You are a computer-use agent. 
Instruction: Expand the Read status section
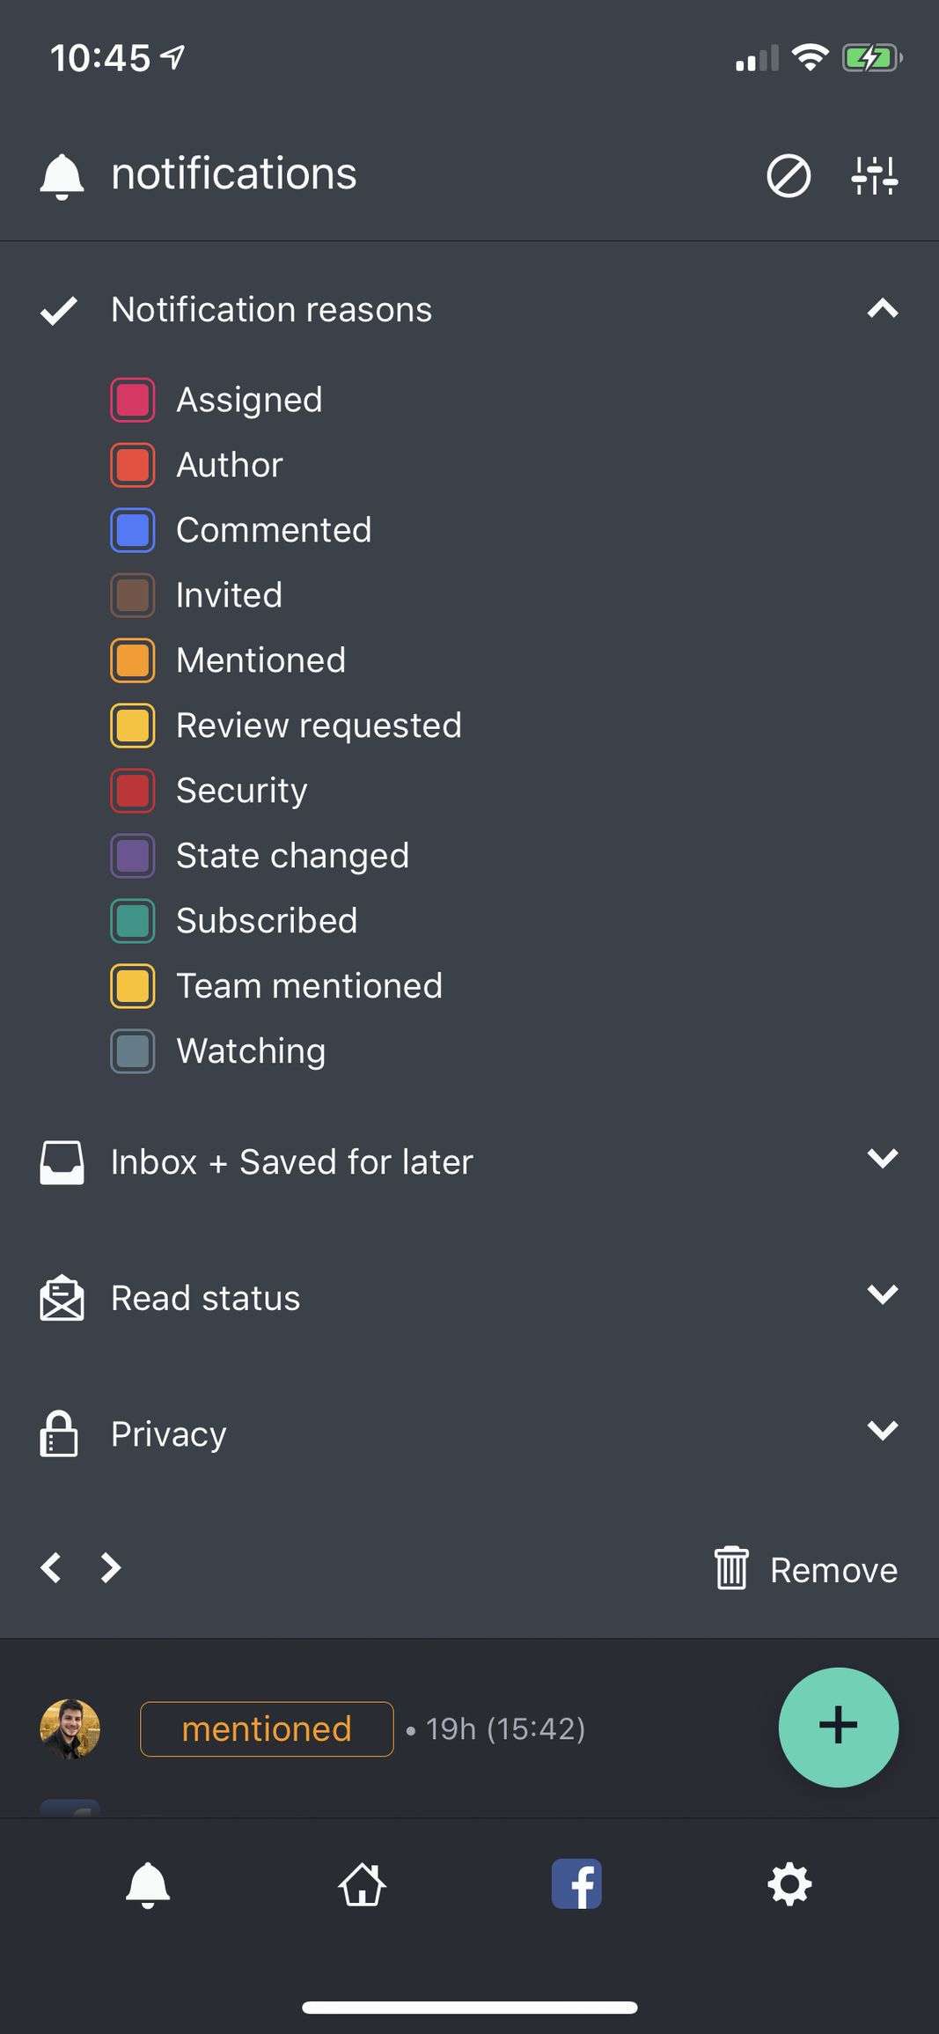coord(882,1295)
